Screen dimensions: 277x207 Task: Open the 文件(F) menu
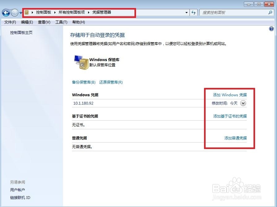tap(10, 22)
